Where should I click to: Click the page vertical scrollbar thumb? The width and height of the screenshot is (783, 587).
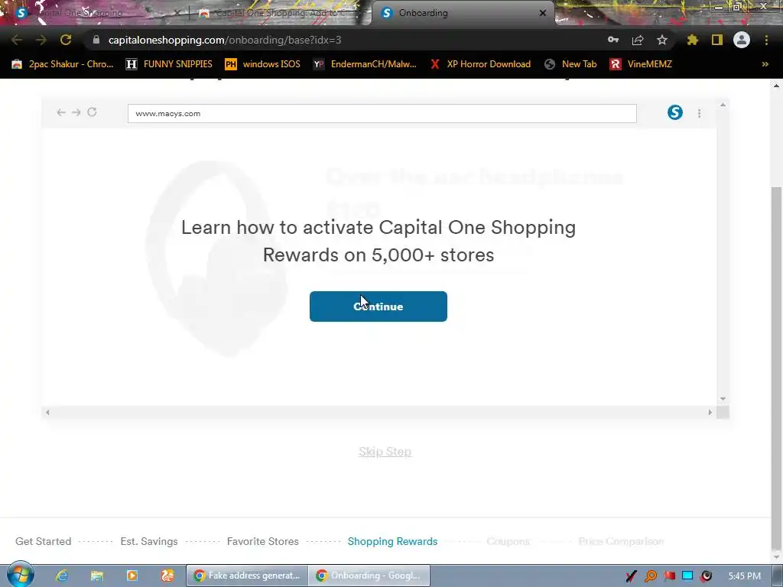(x=777, y=367)
